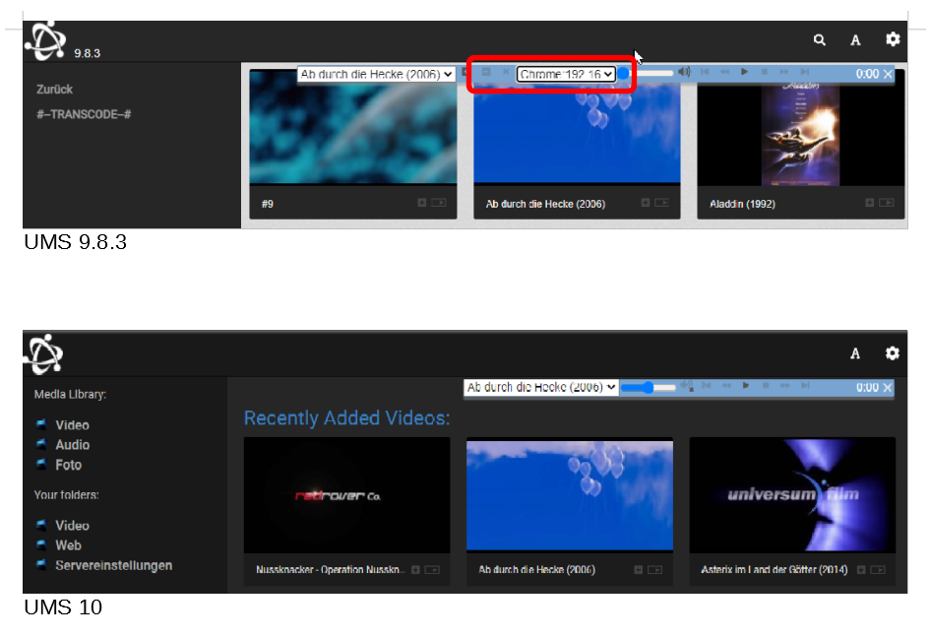Viewport: 931px width, 637px height.
Task: Open Web folder in UMS 10 sidebar
Action: (x=68, y=544)
